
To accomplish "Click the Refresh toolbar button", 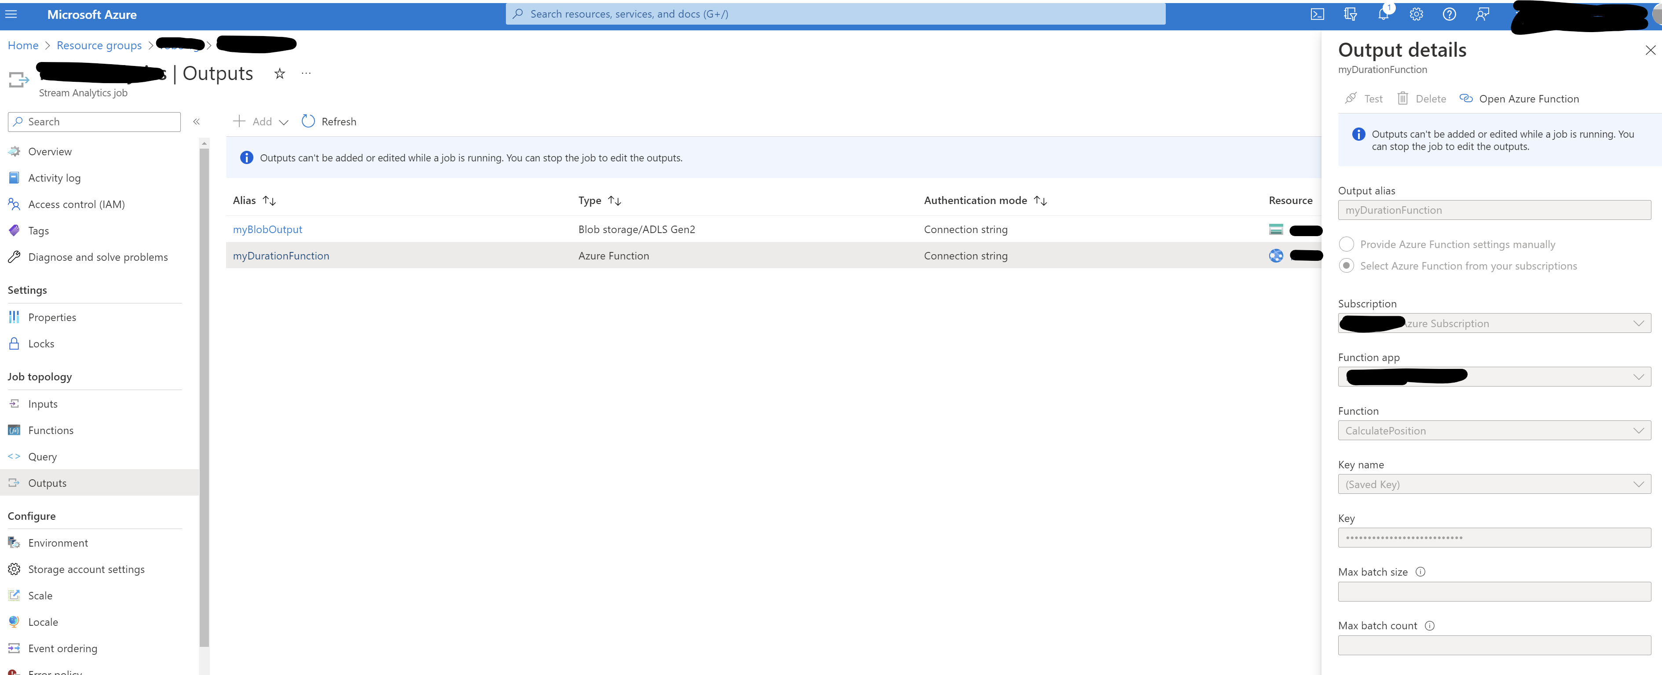I will (x=329, y=121).
